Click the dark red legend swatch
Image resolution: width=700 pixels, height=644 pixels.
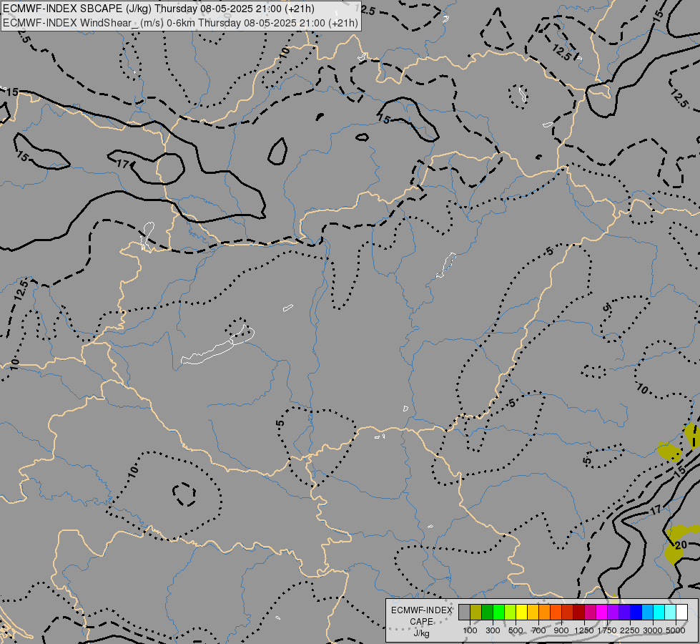[x=579, y=613]
